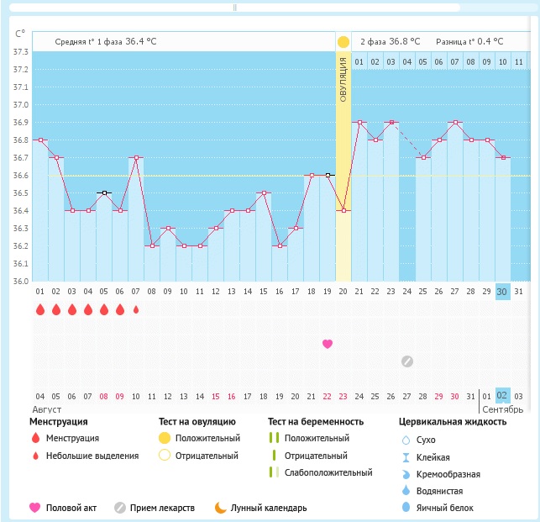Viewport: 540px width, 522px height.
Task: Click the menstruation drop under day 01
Action: click(x=40, y=309)
